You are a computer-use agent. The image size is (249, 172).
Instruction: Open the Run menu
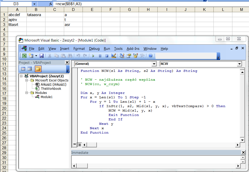(107, 49)
